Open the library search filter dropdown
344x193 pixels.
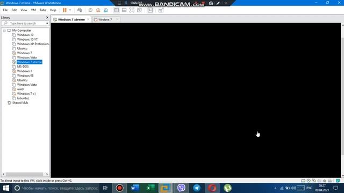pos(47,23)
